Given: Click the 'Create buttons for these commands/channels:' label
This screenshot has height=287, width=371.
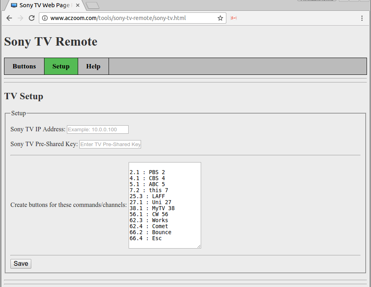Looking at the screenshot, I should click(x=69, y=205).
